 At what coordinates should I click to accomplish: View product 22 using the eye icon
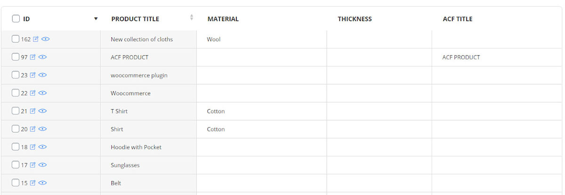pyautogui.click(x=42, y=93)
